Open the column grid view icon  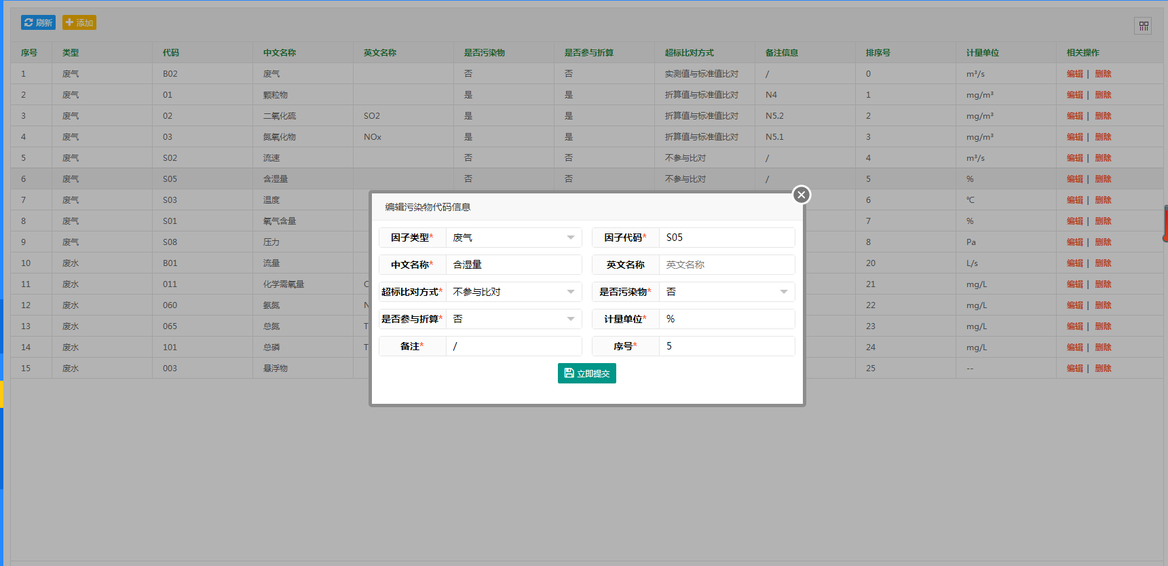tap(1143, 26)
